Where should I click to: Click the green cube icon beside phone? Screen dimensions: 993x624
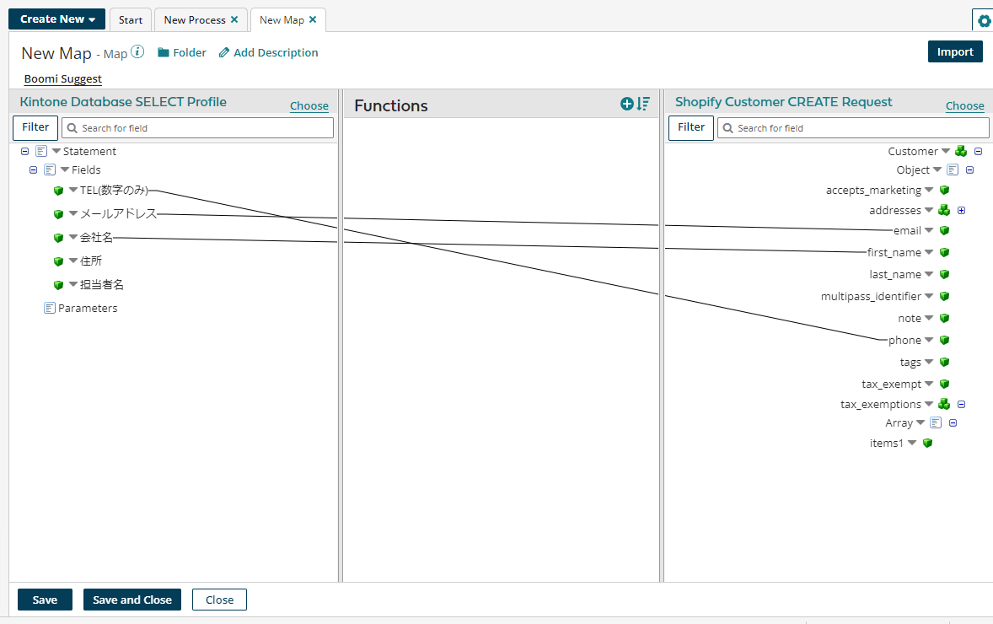[944, 340]
